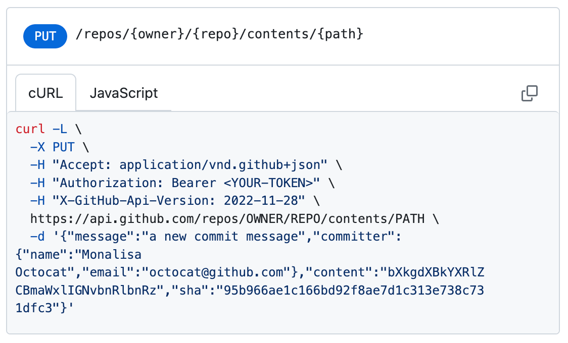This screenshot has height=343, width=568.
Task: Switch to the JavaScript tab
Action: click(124, 93)
